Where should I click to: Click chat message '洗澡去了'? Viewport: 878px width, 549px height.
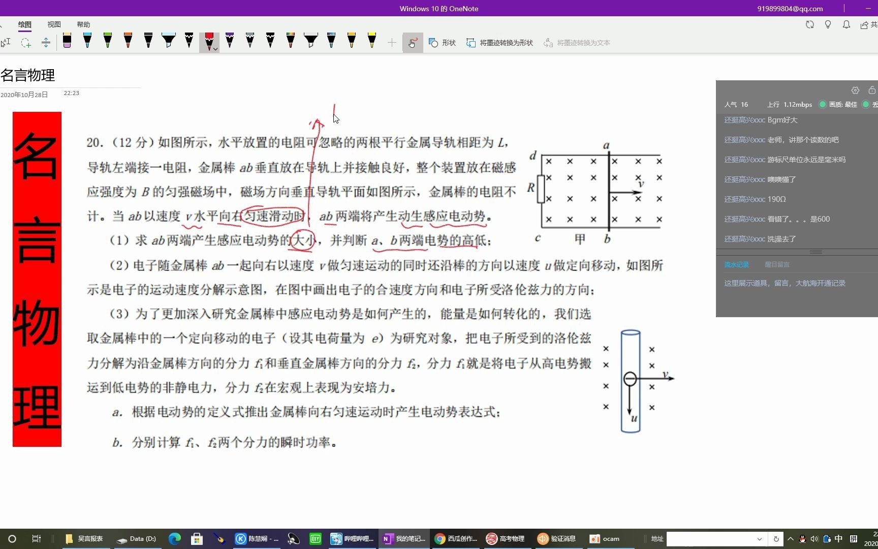click(x=760, y=239)
